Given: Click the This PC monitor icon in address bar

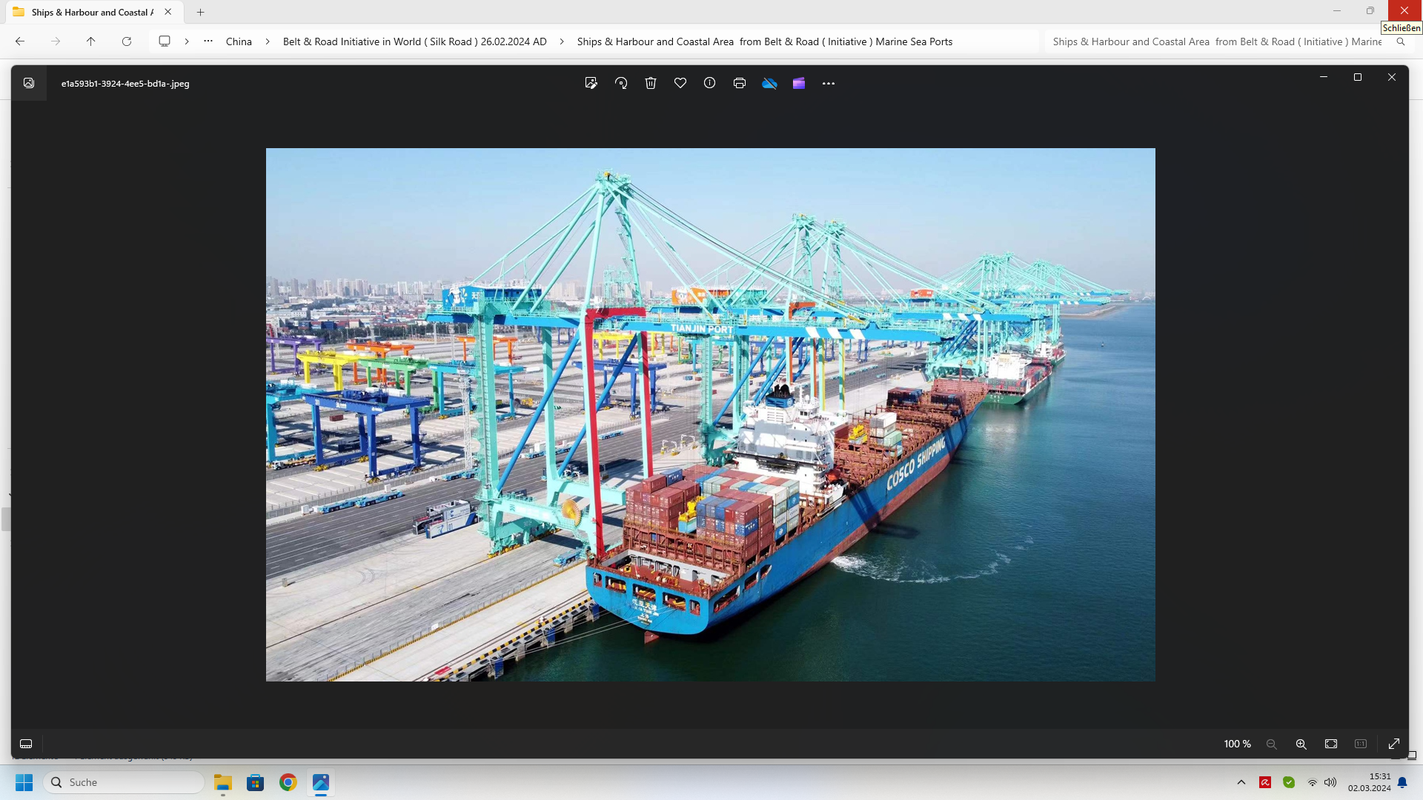Looking at the screenshot, I should 165,41.
